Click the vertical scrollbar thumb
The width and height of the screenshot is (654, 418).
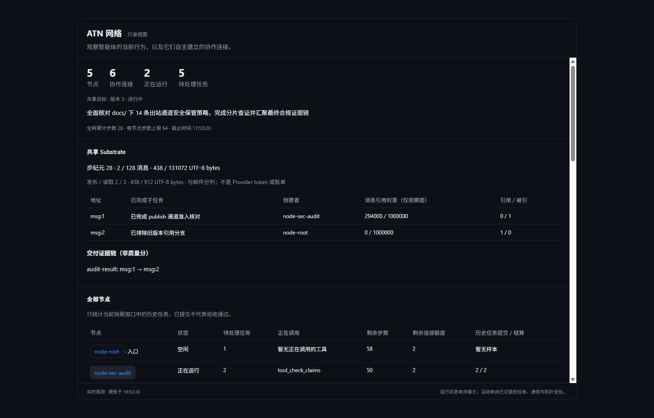(573, 114)
